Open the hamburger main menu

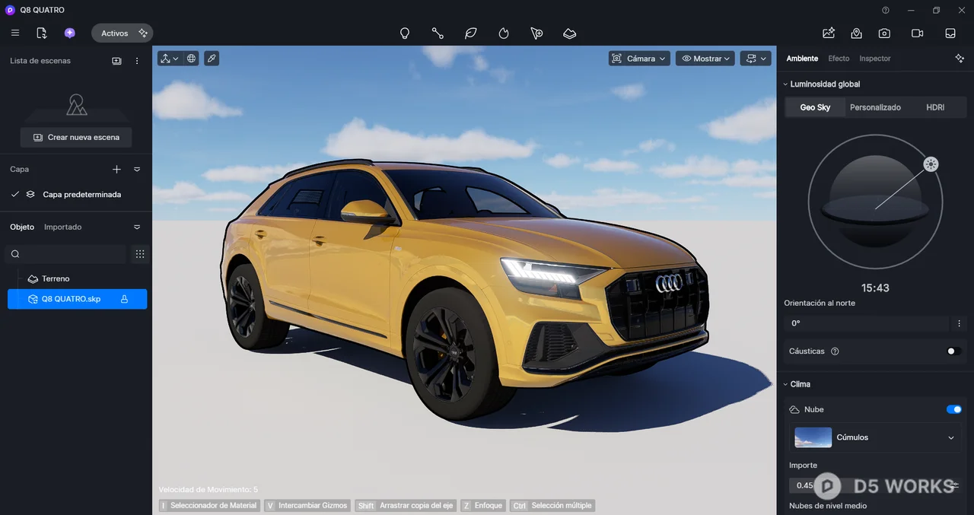(x=15, y=33)
